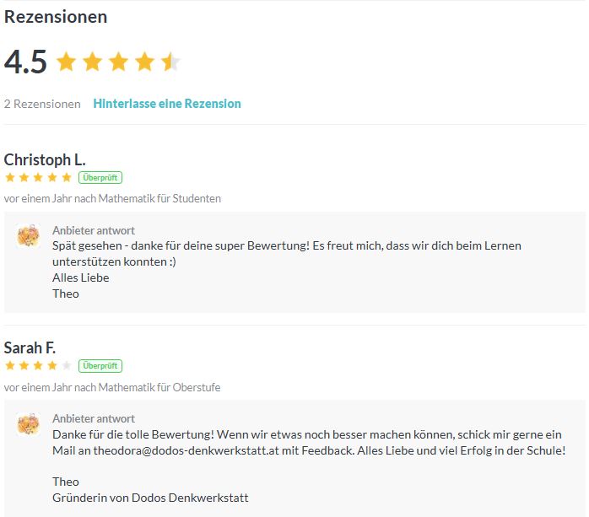The height and width of the screenshot is (517, 589).
Task: Open Christoph L. reviewer name
Action: coord(45,160)
